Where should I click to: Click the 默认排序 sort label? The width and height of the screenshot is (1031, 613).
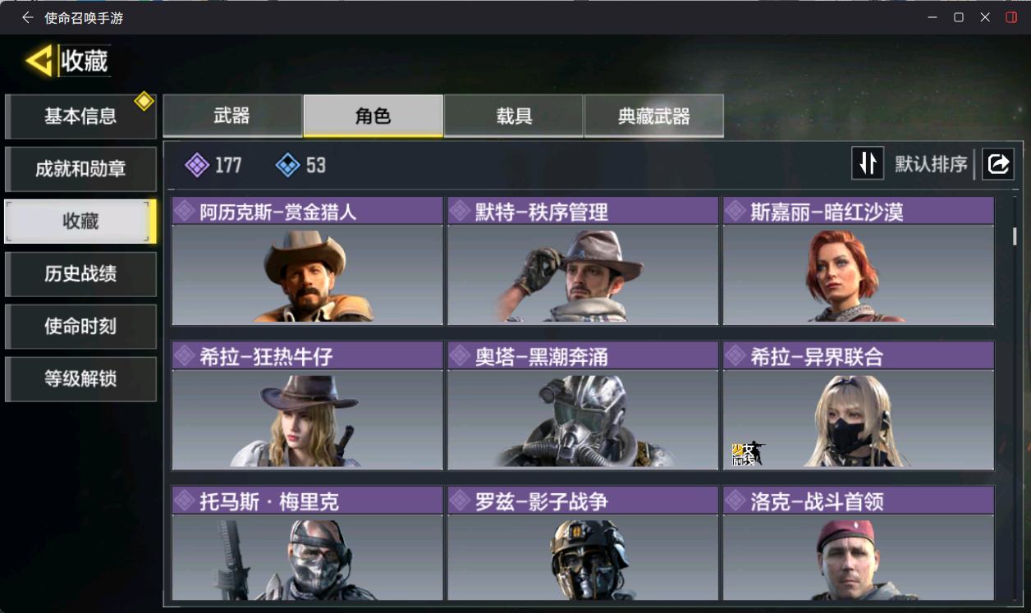pyautogui.click(x=931, y=164)
